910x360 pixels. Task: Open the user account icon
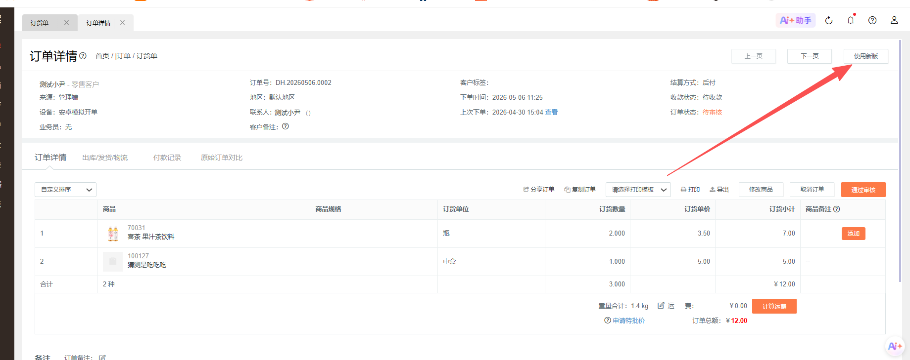(x=894, y=20)
